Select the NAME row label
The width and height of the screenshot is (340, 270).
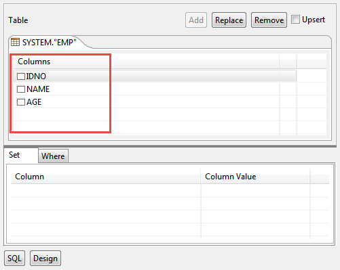coord(38,89)
